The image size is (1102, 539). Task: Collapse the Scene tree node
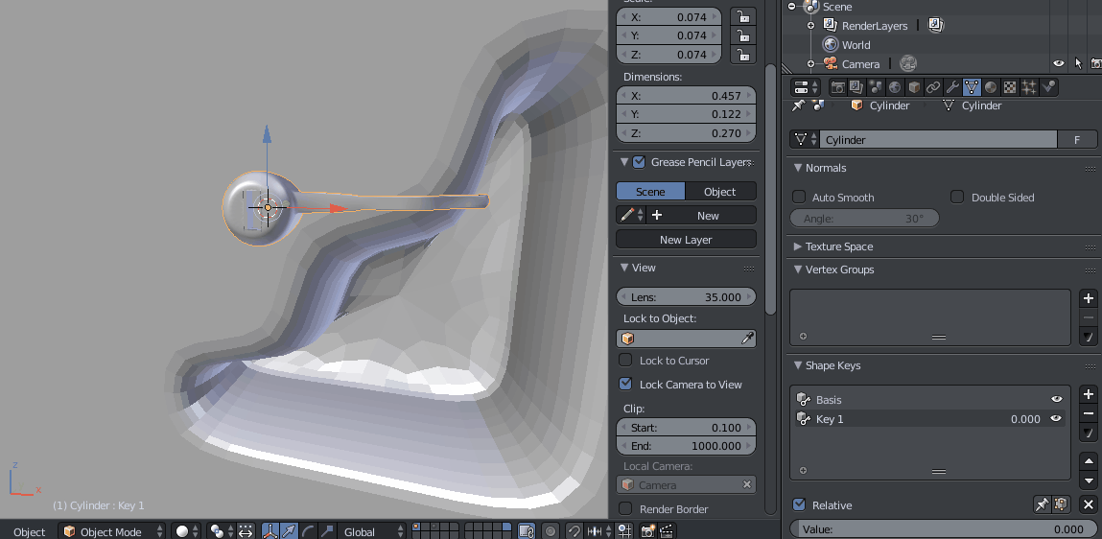pos(792,7)
